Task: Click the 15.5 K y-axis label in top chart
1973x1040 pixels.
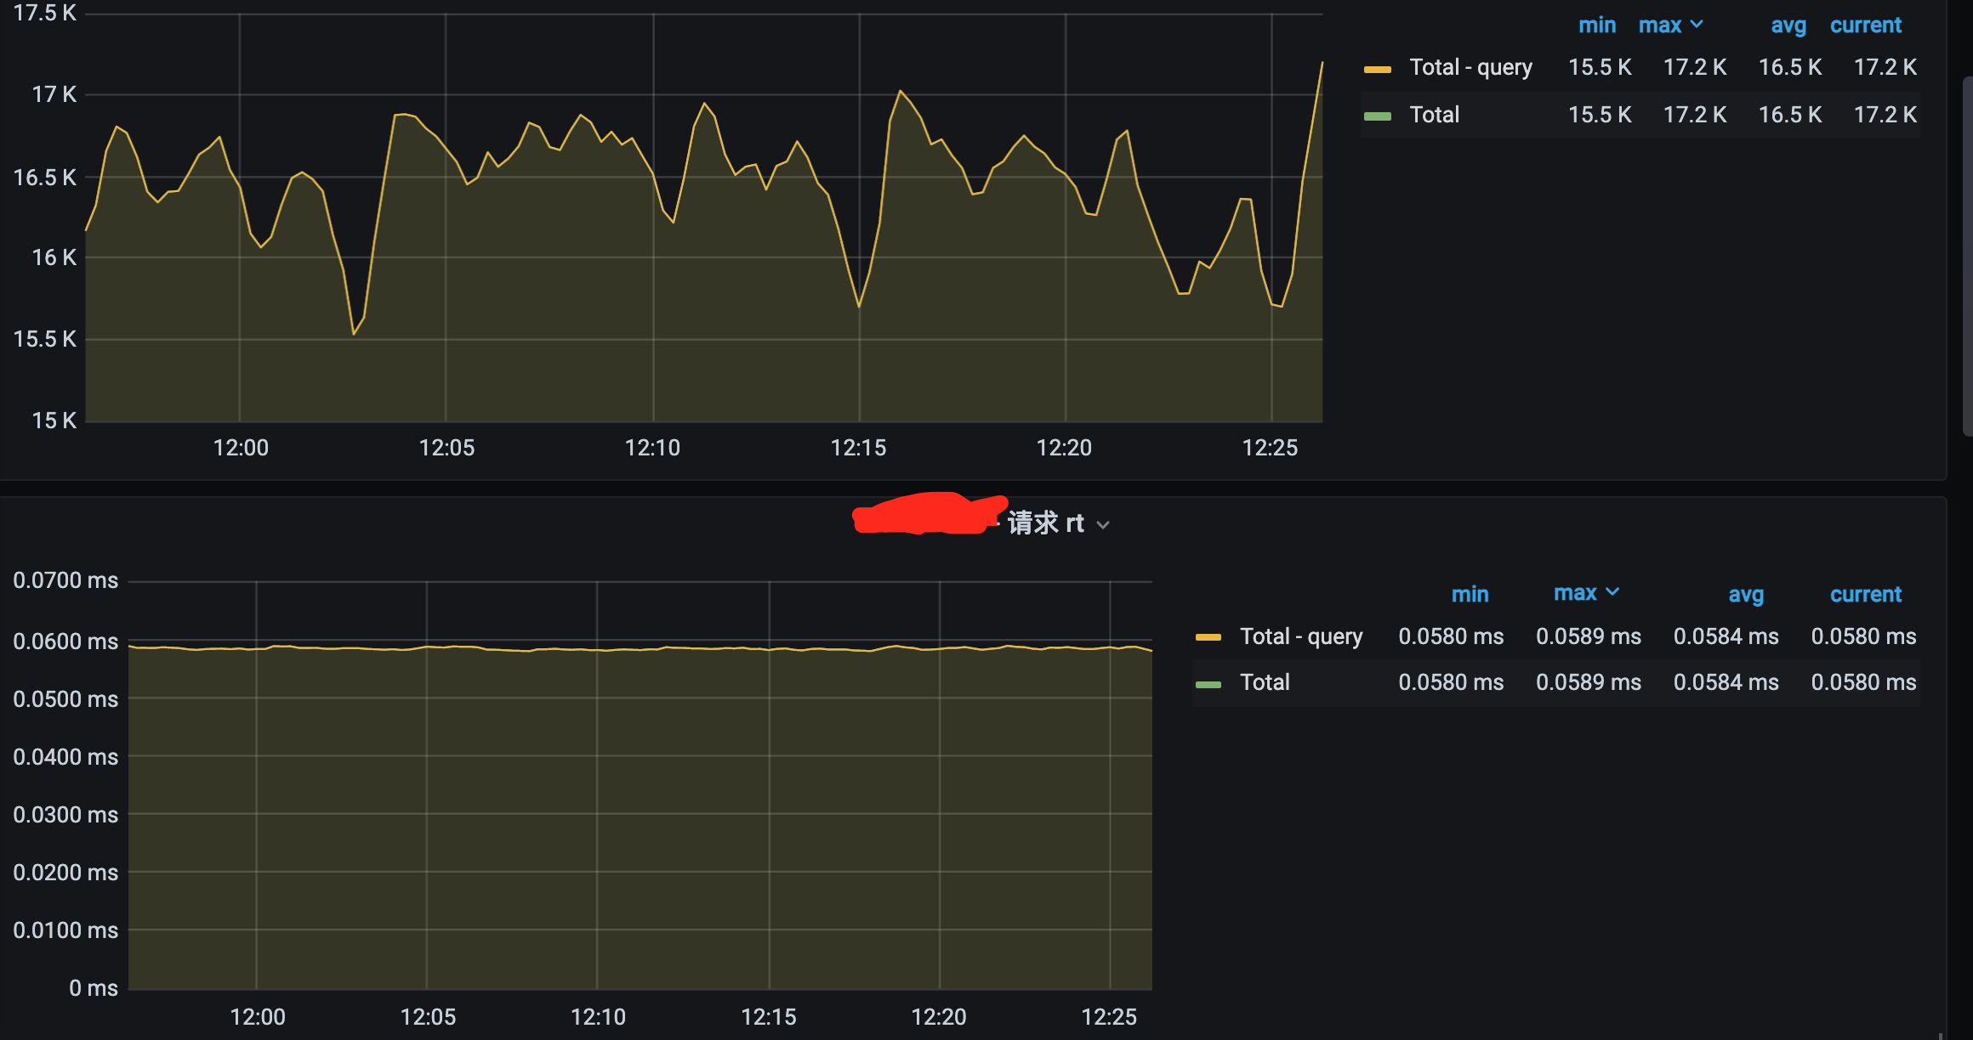Action: coord(45,339)
